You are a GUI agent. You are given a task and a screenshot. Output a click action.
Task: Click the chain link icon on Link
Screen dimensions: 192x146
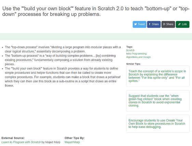[179, 24]
